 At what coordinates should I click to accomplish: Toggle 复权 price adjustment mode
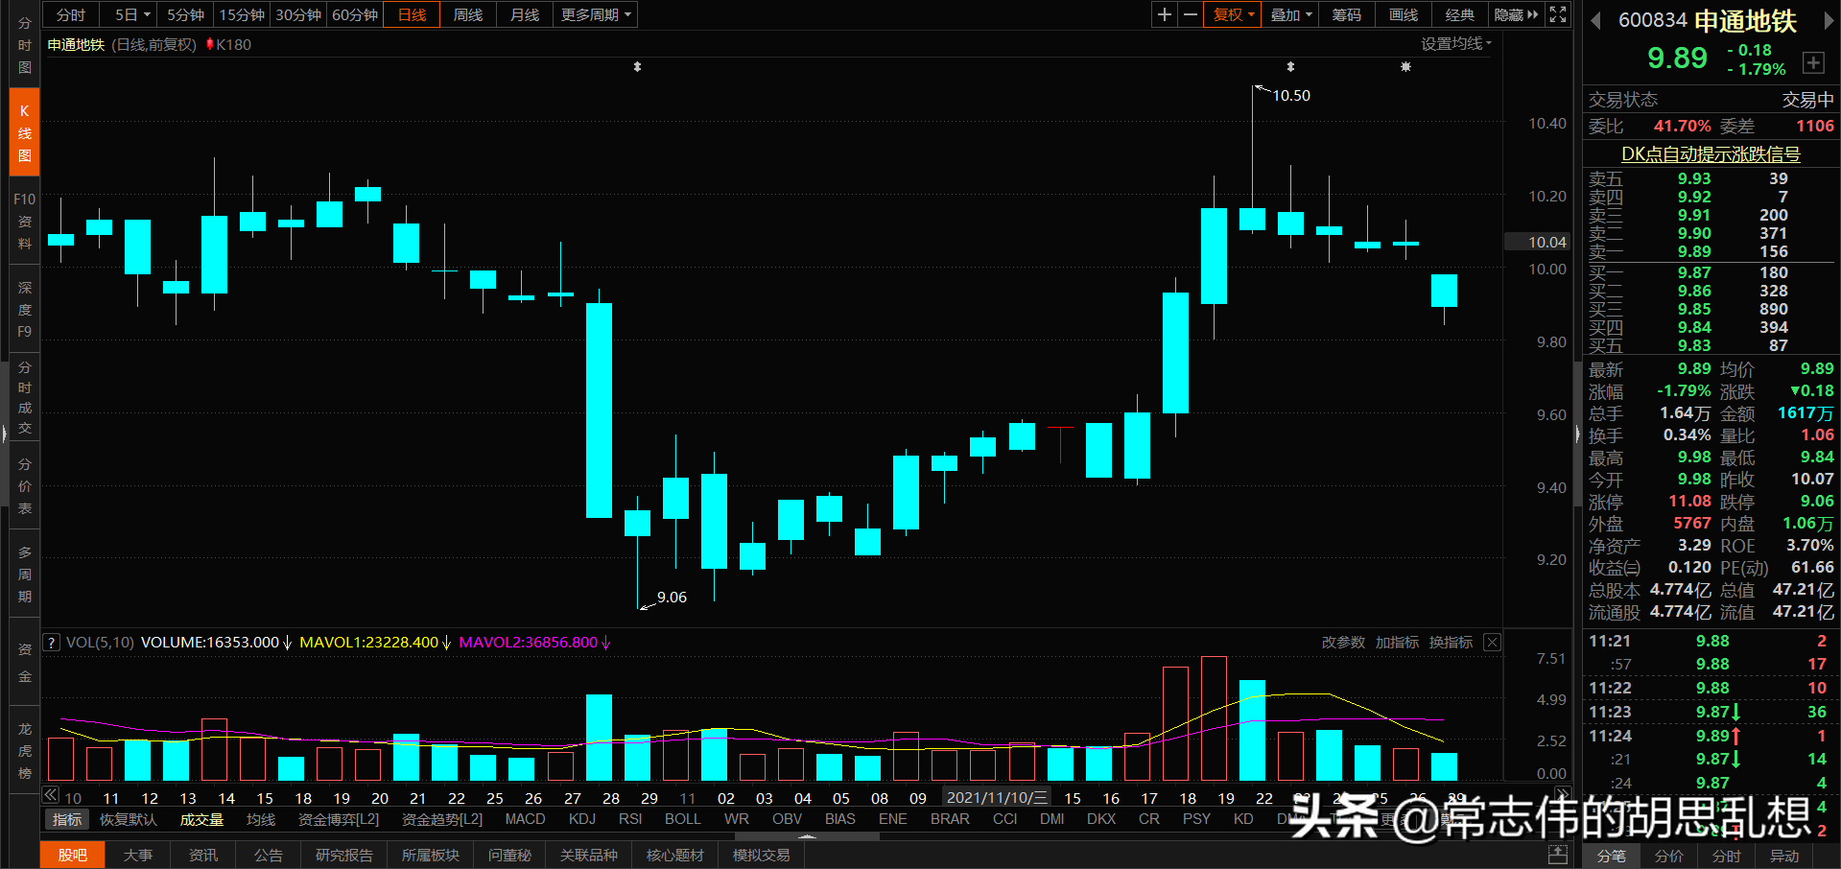tap(1226, 14)
